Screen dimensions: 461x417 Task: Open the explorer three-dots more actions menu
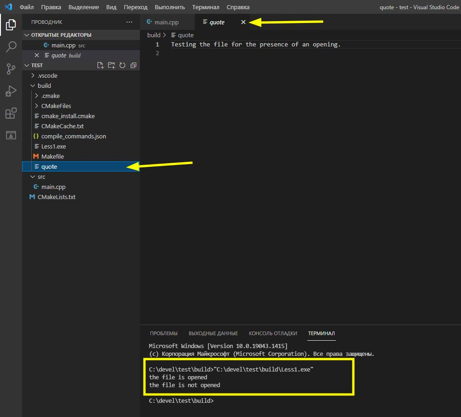coord(129,22)
